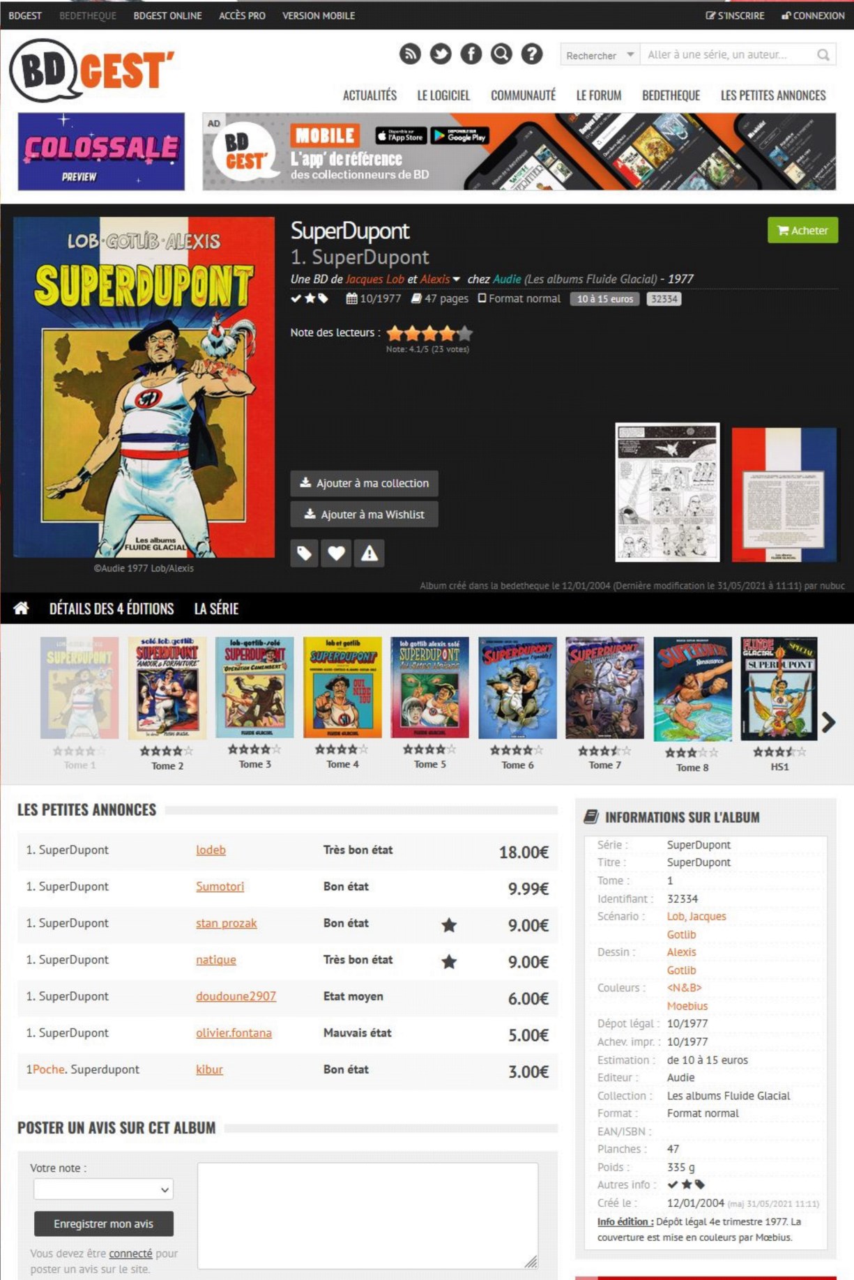Go to home icon in album tab bar
The width and height of the screenshot is (854, 1280).
click(x=21, y=608)
